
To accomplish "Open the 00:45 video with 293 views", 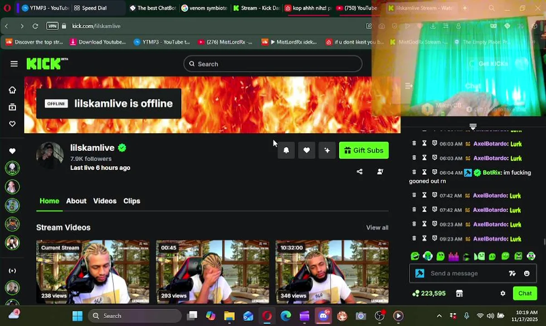I will pyautogui.click(x=213, y=272).
